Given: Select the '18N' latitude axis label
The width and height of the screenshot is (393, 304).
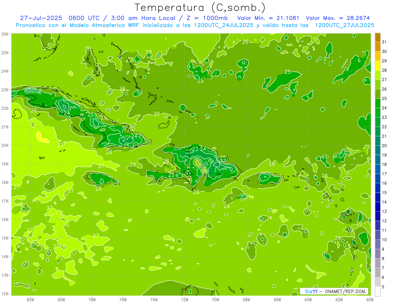Looking at the screenshot, I should point(5,182).
